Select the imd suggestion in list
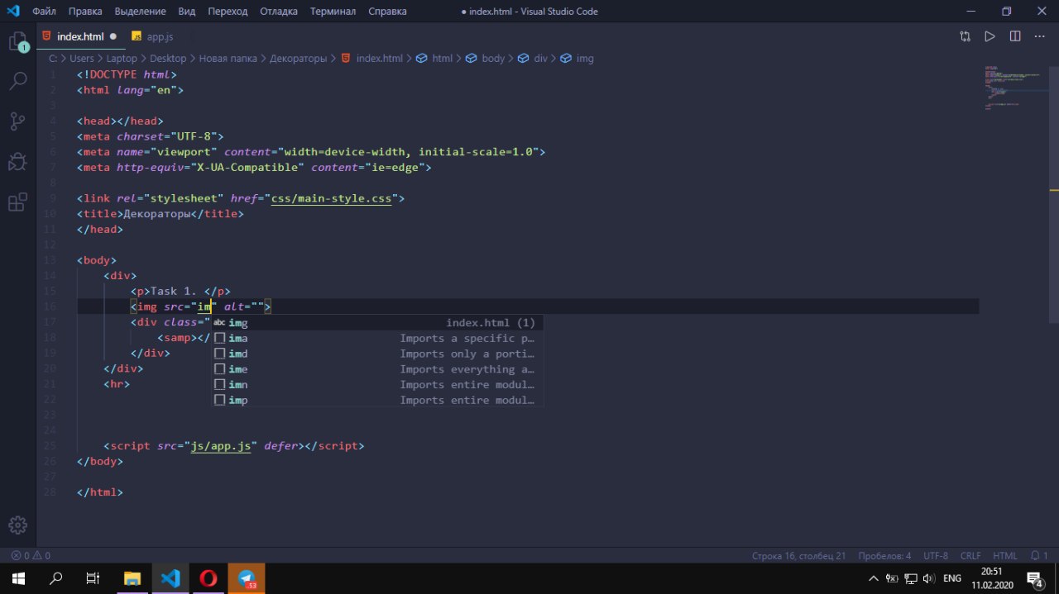Image resolution: width=1059 pixels, height=594 pixels. tap(376, 354)
